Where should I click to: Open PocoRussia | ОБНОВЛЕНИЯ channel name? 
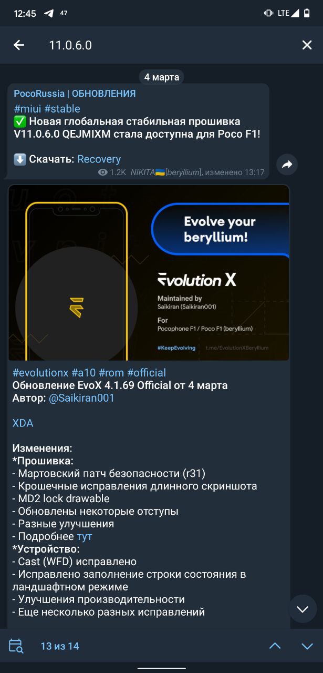(75, 94)
